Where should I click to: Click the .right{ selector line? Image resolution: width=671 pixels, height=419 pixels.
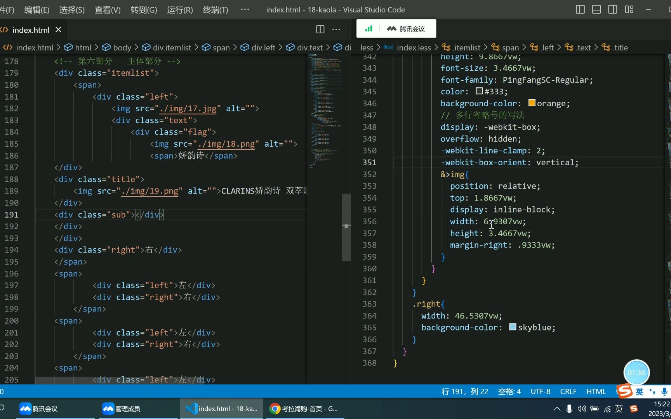429,304
